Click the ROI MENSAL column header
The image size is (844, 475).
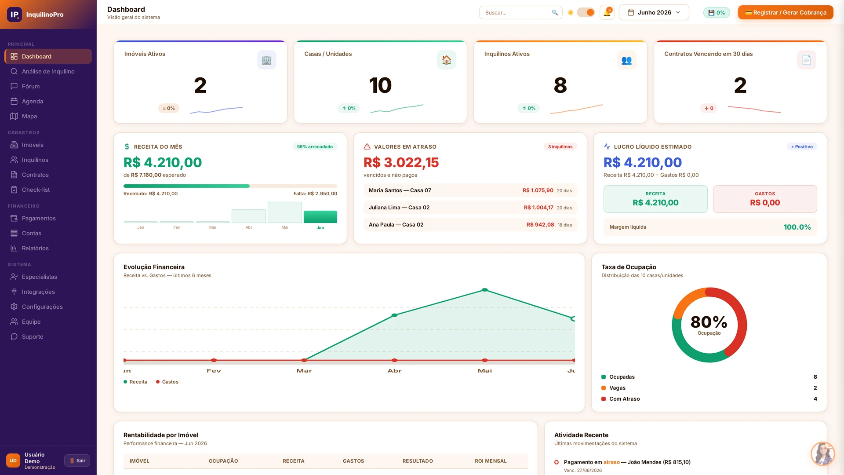(x=491, y=461)
